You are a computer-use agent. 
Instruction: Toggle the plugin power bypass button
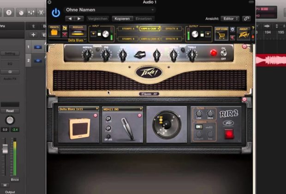point(56,13)
